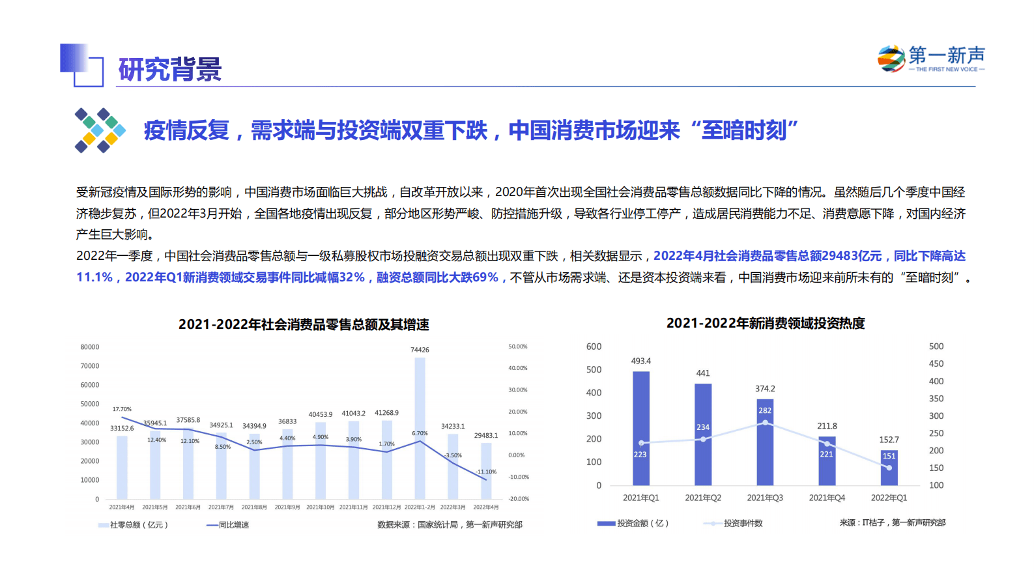Click the source note 来源：IT桔子
1034x581 pixels.
tap(893, 523)
